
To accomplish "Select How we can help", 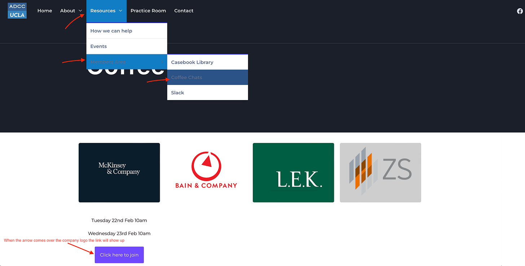I will tap(127, 31).
